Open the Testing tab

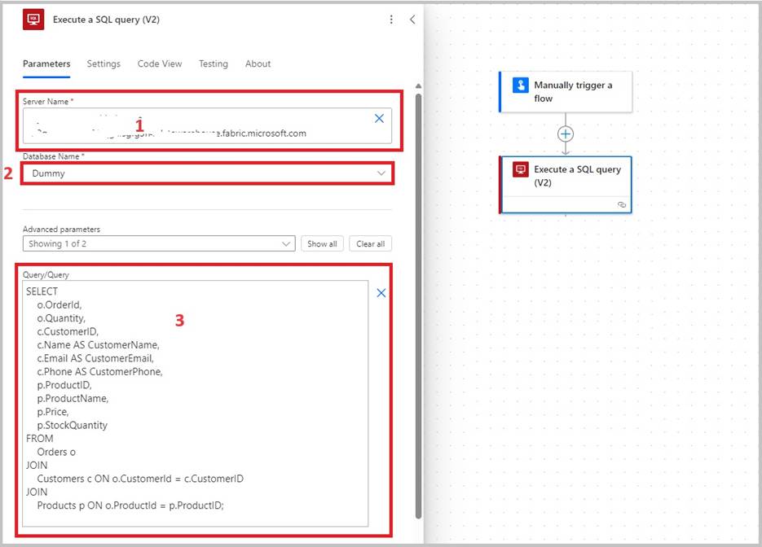[x=214, y=63]
